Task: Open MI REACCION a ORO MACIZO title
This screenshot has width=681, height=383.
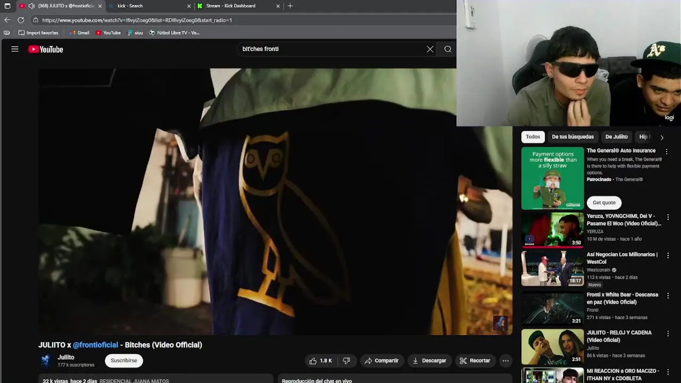Action: click(623, 374)
